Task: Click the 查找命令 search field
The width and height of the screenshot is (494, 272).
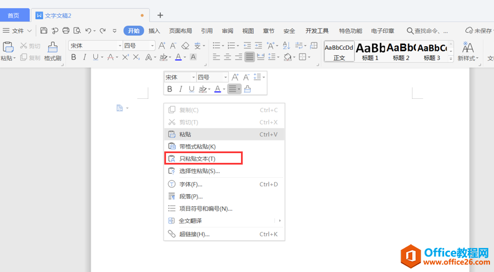Action: (x=432, y=31)
